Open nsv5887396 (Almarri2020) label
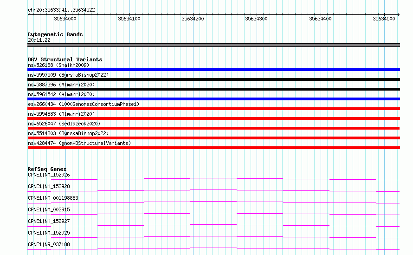 (x=61, y=85)
